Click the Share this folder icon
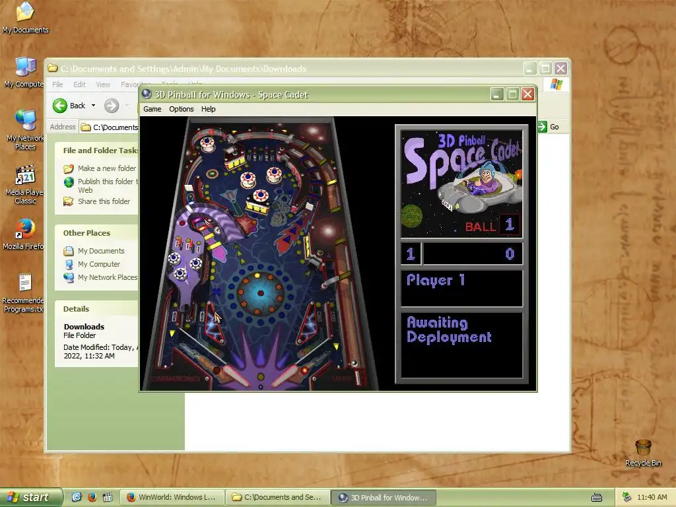Viewport: 676px width, 507px height. tap(69, 201)
